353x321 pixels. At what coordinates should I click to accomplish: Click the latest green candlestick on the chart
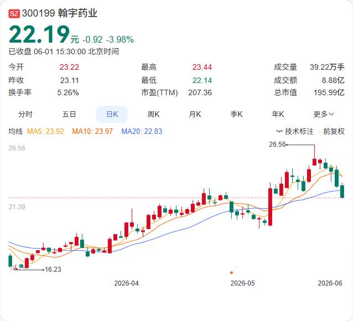coord(342,191)
